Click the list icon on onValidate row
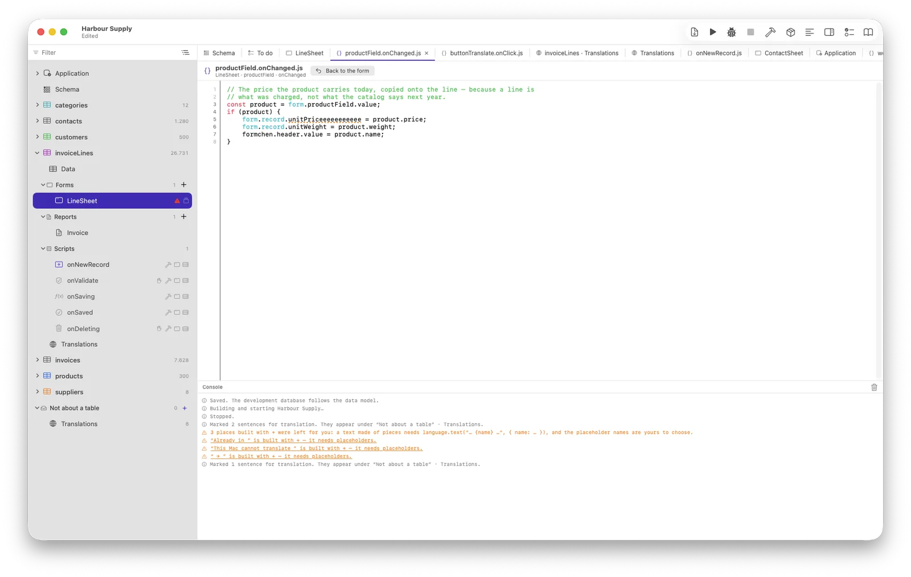The image size is (911, 577). tap(186, 281)
